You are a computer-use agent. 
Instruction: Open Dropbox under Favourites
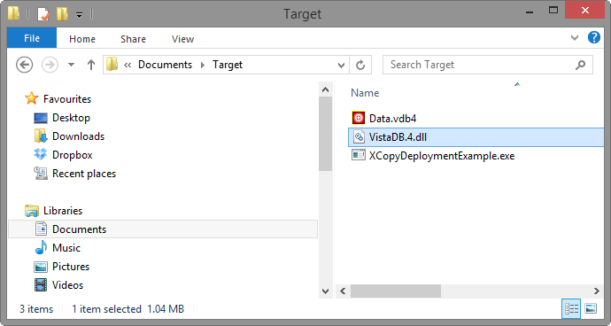coord(73,155)
